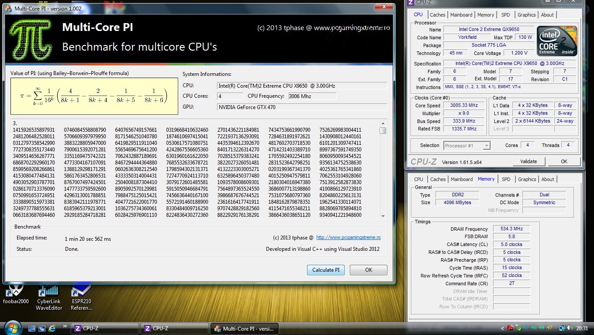Switch to CPU tab in CPU-Z timings window

418,179
